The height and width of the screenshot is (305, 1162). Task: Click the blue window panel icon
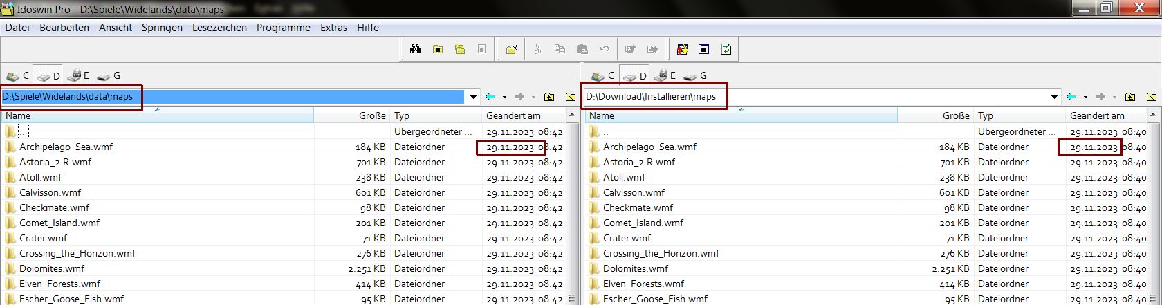[704, 49]
